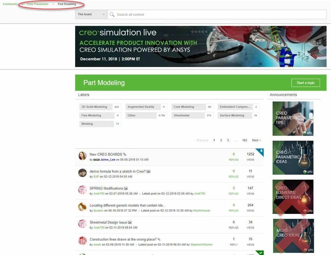Go to page 3 of topics
The width and height of the screenshot is (331, 255).
[x=228, y=140]
